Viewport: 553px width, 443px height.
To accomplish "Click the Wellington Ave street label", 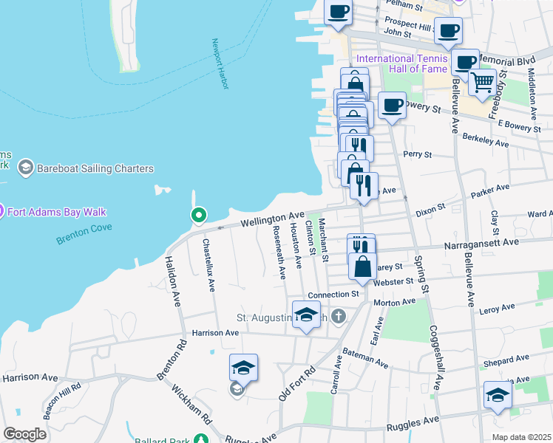I will [272, 219].
